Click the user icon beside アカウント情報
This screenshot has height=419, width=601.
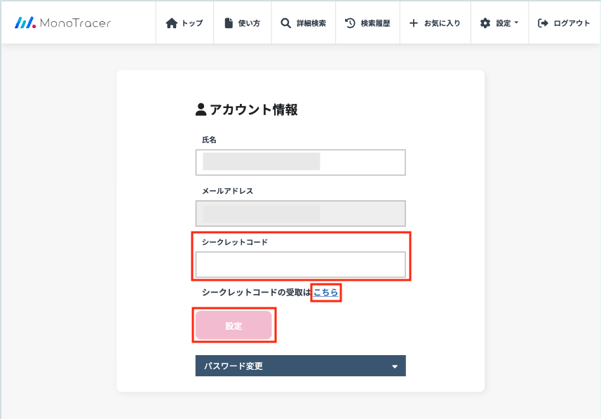201,109
